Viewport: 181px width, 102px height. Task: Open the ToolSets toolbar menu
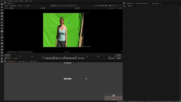tap(2, 46)
